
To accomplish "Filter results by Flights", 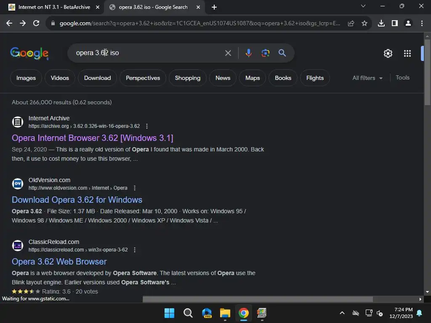I will pos(315,78).
